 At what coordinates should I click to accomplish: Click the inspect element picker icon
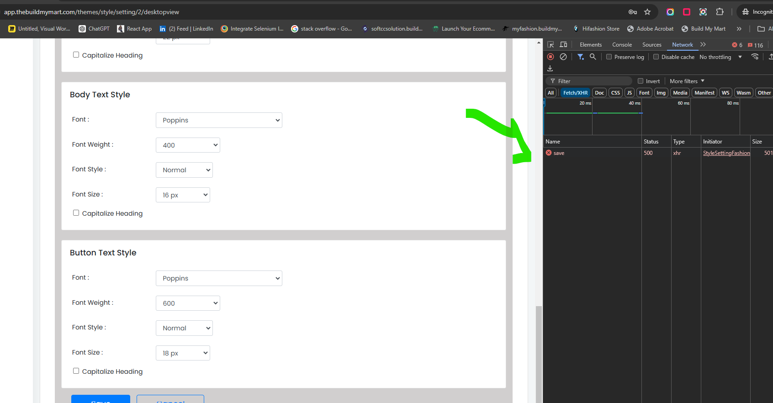(x=551, y=45)
